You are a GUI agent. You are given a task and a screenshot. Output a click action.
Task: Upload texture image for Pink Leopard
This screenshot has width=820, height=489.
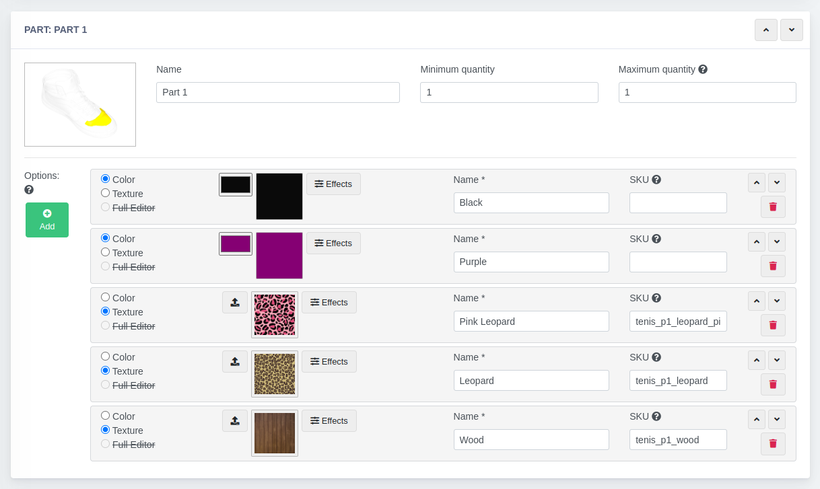point(234,302)
